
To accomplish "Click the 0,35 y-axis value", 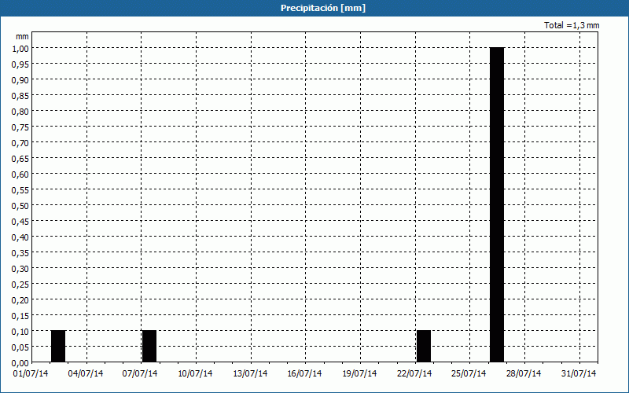I will (20, 252).
